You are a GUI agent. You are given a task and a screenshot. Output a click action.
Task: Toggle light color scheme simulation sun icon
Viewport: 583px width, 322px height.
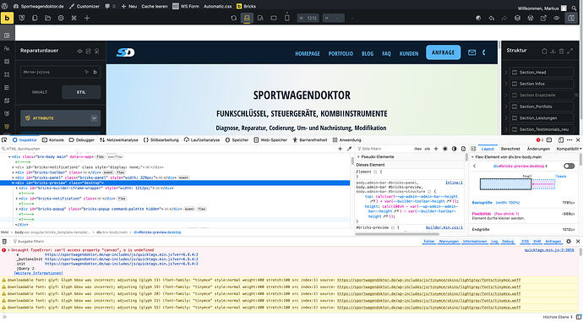click(444, 149)
